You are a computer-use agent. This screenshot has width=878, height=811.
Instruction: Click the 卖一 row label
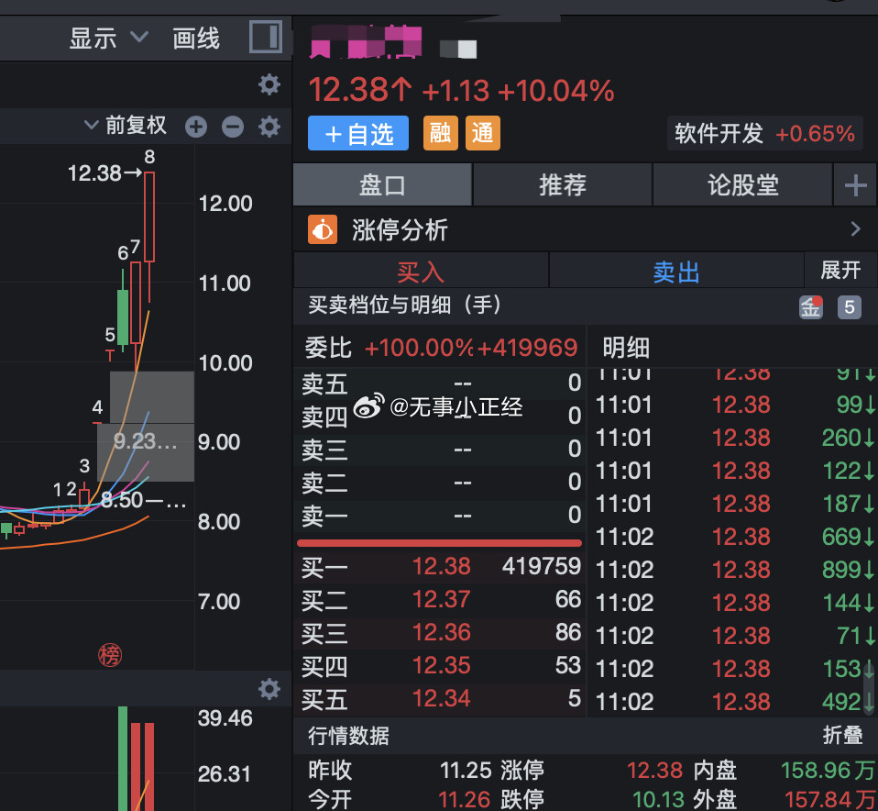click(x=324, y=515)
